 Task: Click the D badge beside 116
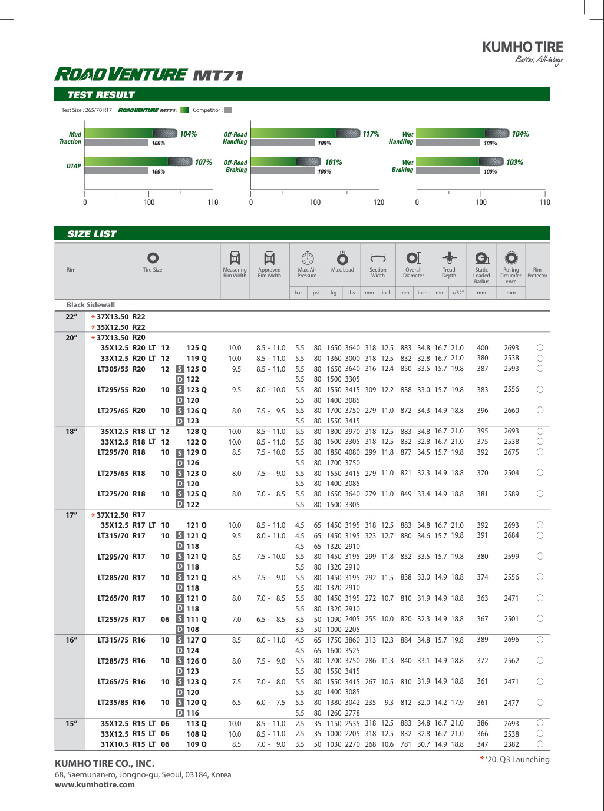pyautogui.click(x=180, y=713)
